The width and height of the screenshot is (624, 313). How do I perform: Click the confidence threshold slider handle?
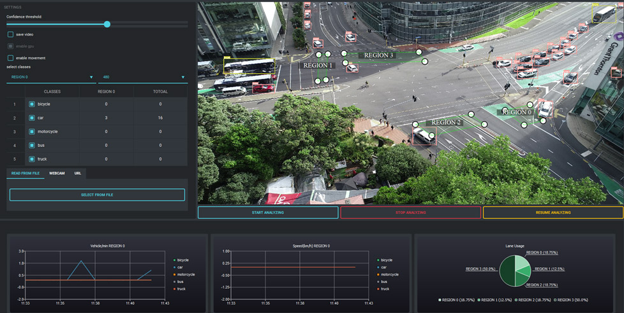pyautogui.click(x=107, y=24)
